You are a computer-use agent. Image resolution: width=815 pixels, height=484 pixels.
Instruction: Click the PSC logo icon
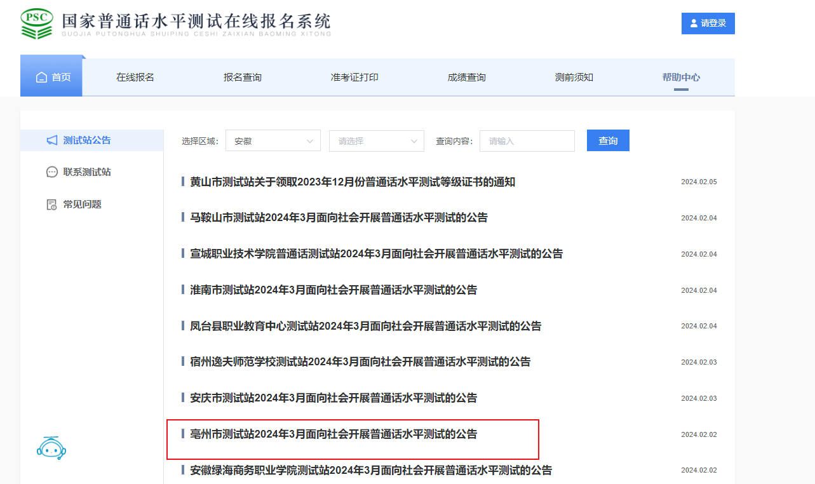(37, 24)
